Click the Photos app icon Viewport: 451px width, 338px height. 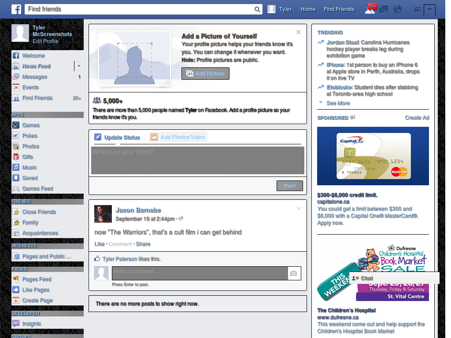[x=16, y=146]
